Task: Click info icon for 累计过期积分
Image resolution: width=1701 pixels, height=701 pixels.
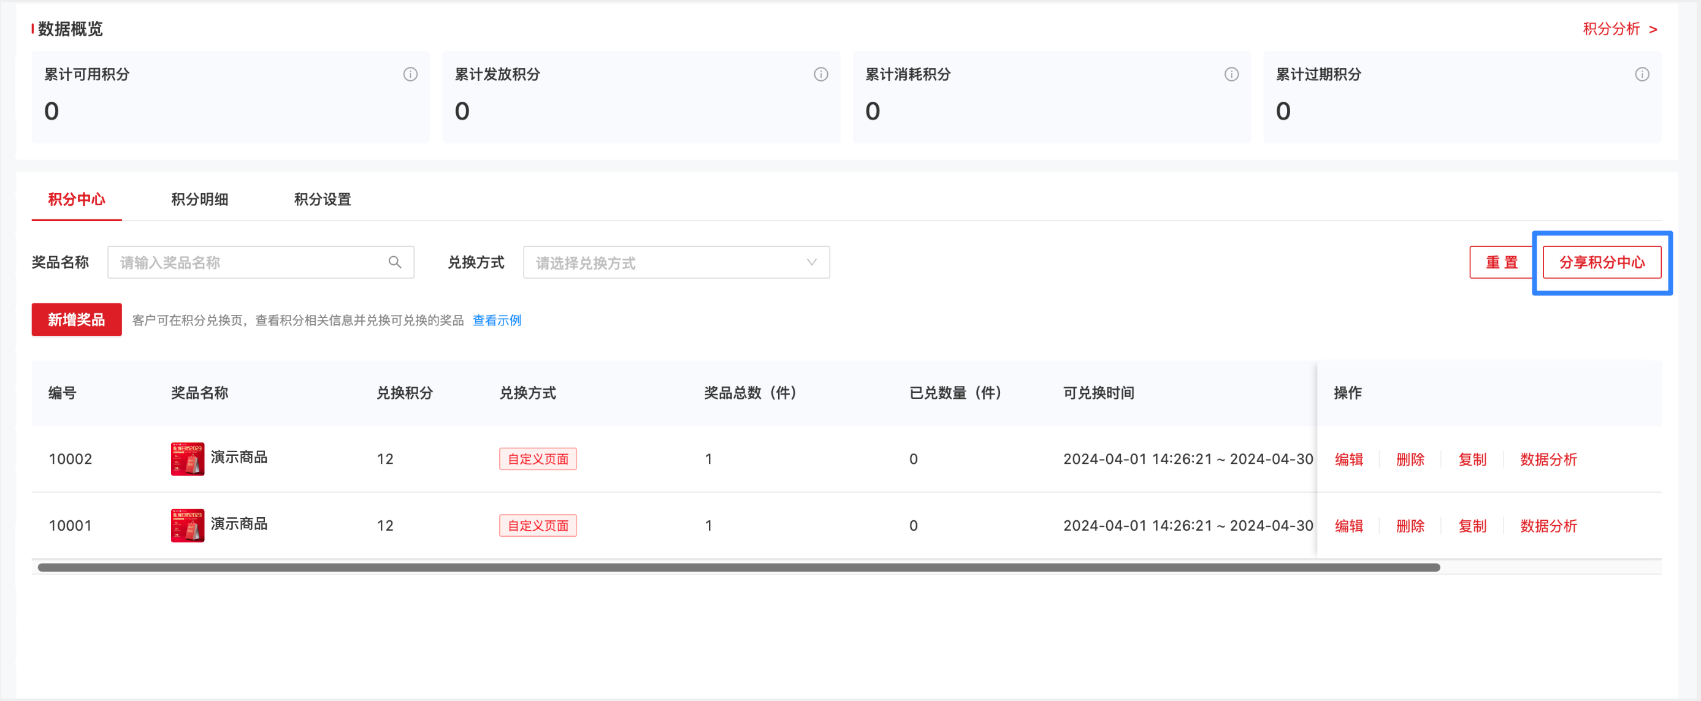Action: tap(1642, 74)
